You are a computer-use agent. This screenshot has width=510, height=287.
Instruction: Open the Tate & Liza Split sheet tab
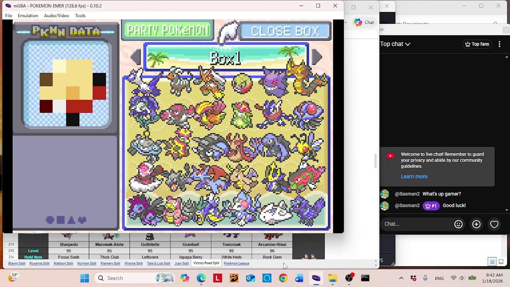pos(159,263)
